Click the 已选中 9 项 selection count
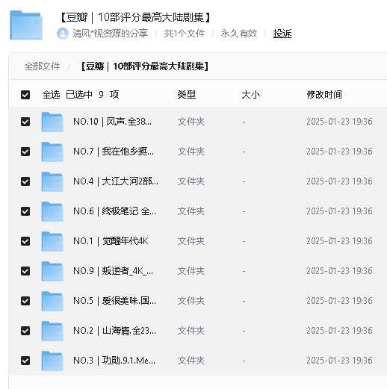The width and height of the screenshot is (387, 389). [x=93, y=95]
